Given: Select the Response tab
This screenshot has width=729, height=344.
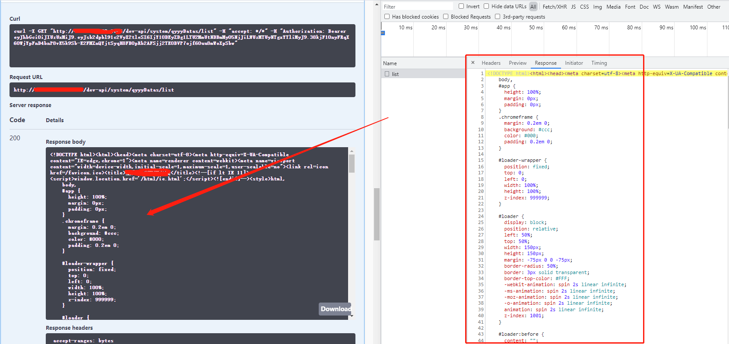Looking at the screenshot, I should [x=545, y=63].
